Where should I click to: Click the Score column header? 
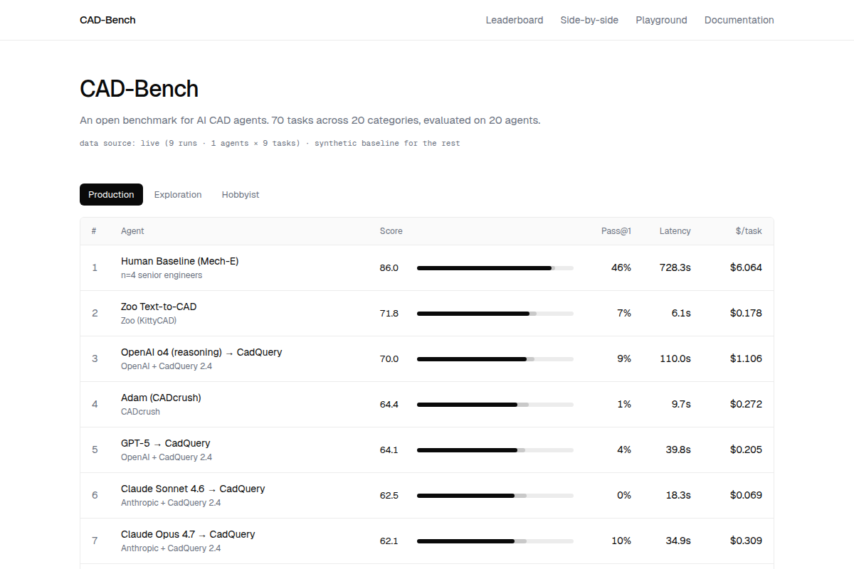point(391,231)
